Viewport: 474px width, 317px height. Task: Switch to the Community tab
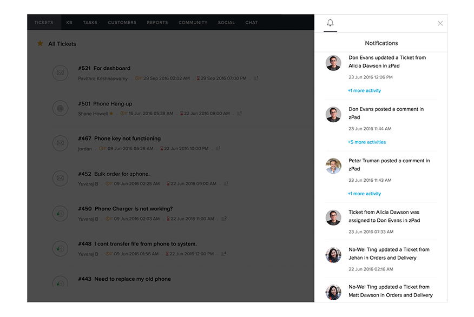point(193,22)
